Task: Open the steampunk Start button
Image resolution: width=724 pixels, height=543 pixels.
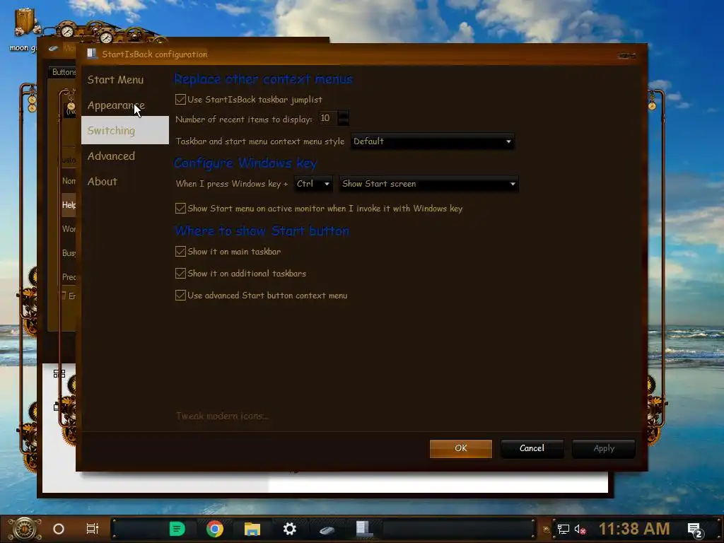Action: (24, 529)
